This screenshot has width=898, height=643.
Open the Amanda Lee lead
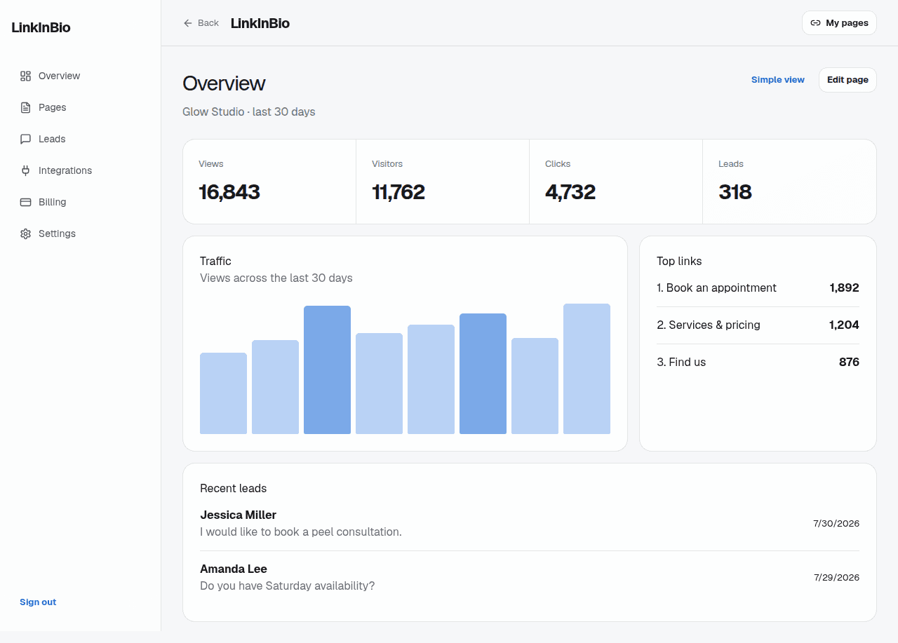(234, 569)
